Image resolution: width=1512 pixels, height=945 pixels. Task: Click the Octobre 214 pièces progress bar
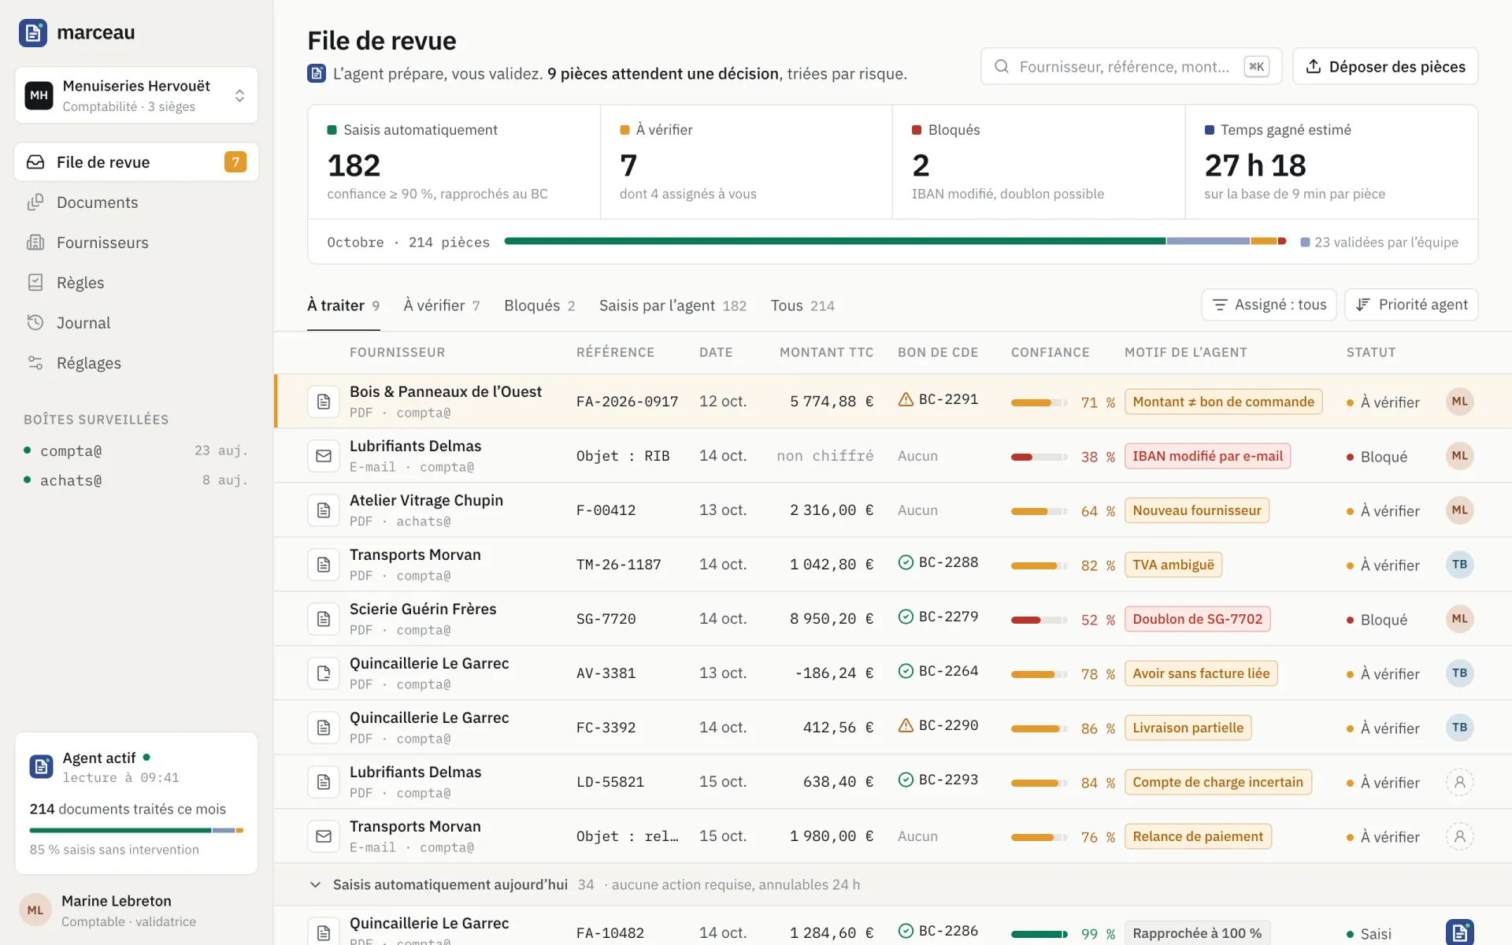(x=895, y=241)
